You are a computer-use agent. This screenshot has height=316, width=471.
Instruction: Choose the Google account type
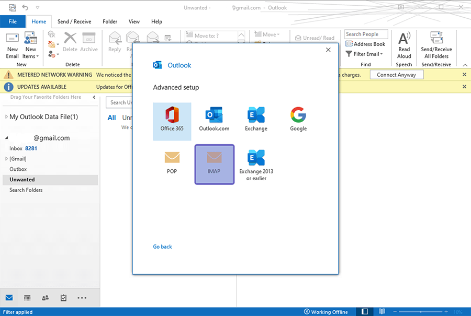[x=298, y=119]
